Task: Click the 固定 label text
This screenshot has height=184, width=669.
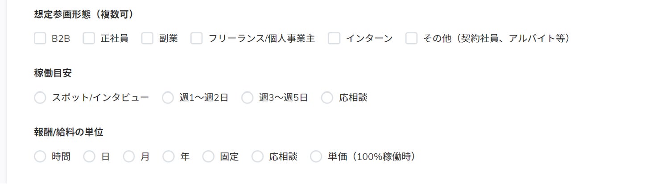Action: tap(229, 156)
